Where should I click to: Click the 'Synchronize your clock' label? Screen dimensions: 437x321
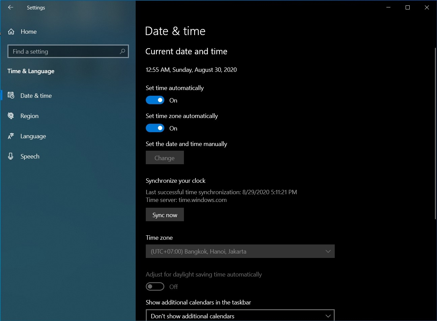click(x=175, y=181)
